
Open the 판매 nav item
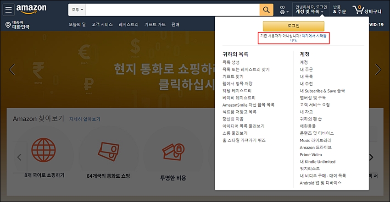click(x=175, y=24)
